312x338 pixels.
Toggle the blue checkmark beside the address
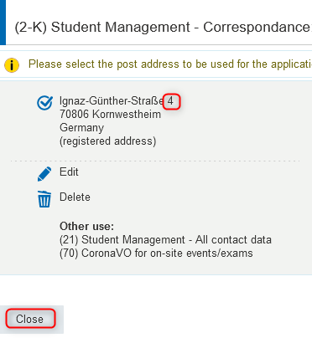click(x=44, y=103)
